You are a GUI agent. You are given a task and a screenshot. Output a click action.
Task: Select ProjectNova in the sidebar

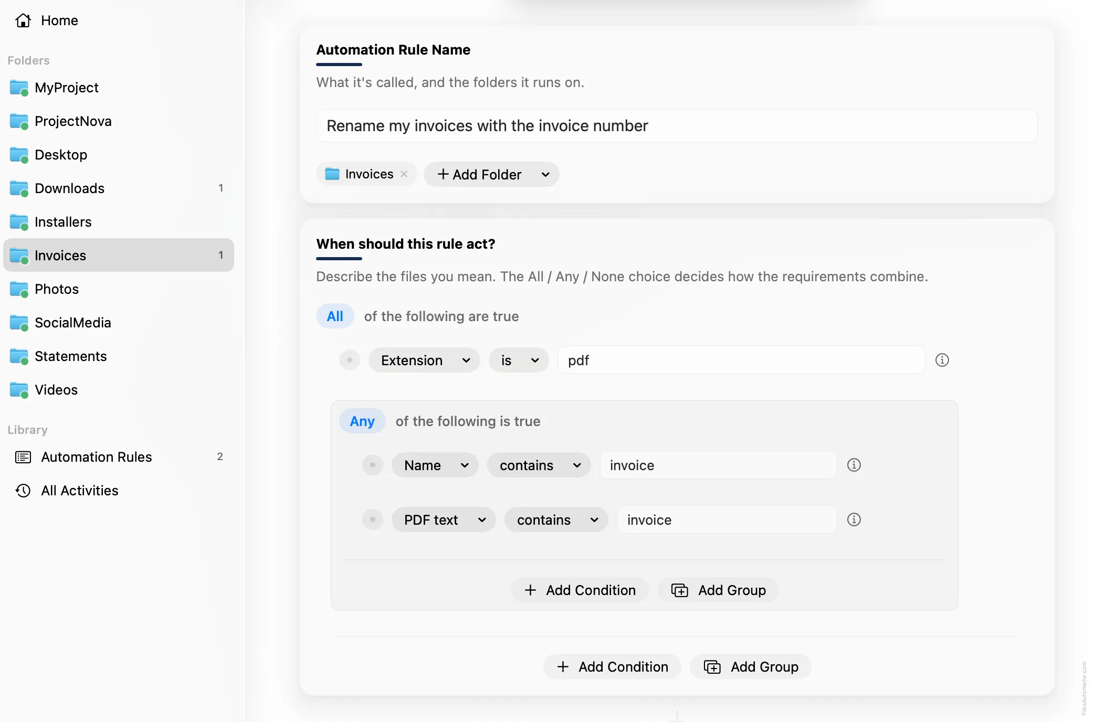(x=119, y=121)
